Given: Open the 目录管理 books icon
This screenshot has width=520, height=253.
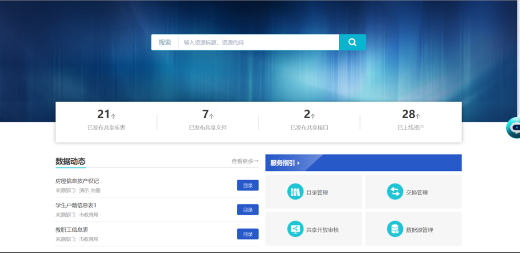Looking at the screenshot, I should (295, 192).
